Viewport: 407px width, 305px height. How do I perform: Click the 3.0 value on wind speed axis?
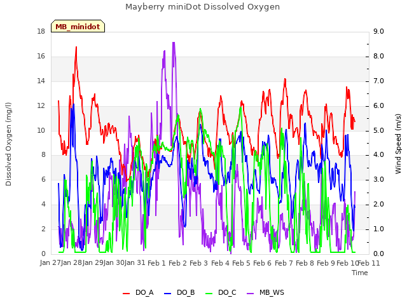tap(378, 179)
